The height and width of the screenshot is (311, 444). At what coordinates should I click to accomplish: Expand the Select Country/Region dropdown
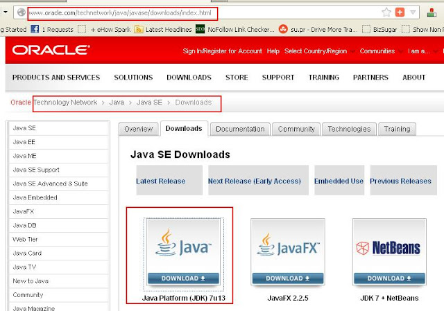tap(319, 51)
